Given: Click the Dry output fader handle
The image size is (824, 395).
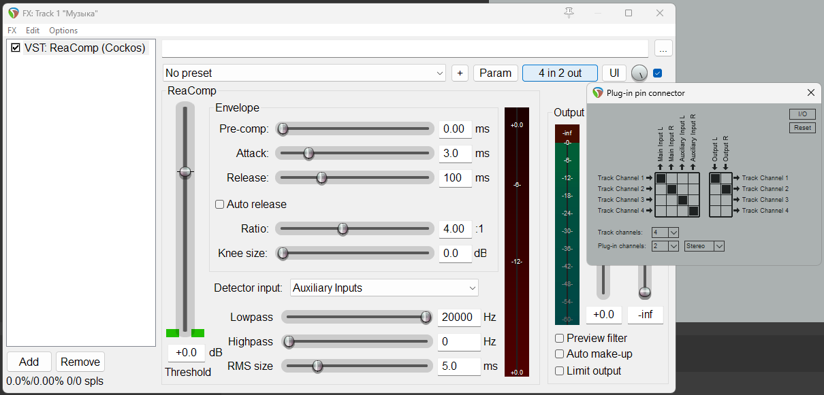Looking at the screenshot, I should pyautogui.click(x=645, y=293).
